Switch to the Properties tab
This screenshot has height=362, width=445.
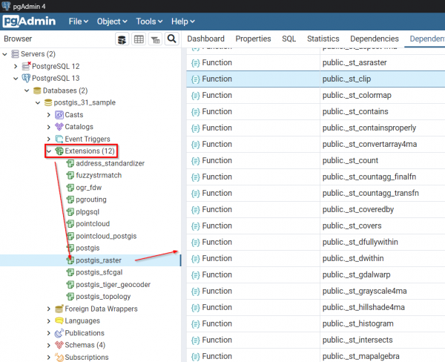click(253, 39)
